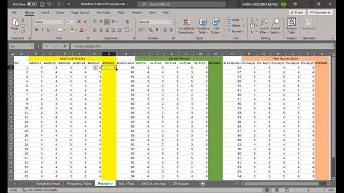Collapse the ribbon with the chevron
This screenshot has height=193, width=344.
pyautogui.click(x=332, y=39)
